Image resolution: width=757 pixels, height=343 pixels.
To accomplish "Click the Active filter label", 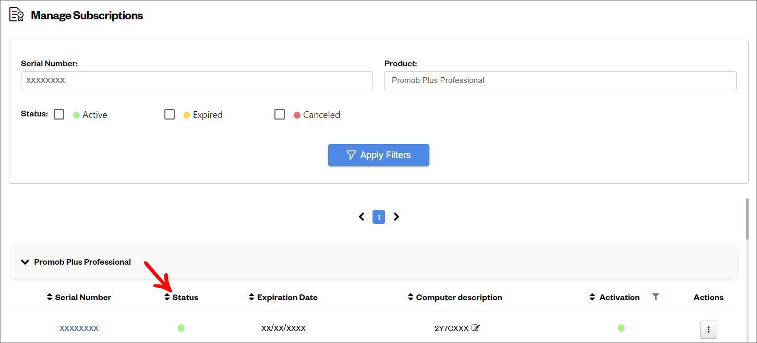I will (x=95, y=115).
